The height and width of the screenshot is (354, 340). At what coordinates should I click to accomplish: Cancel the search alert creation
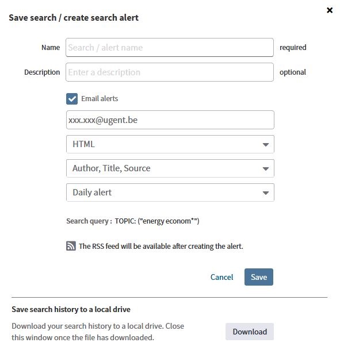221,277
